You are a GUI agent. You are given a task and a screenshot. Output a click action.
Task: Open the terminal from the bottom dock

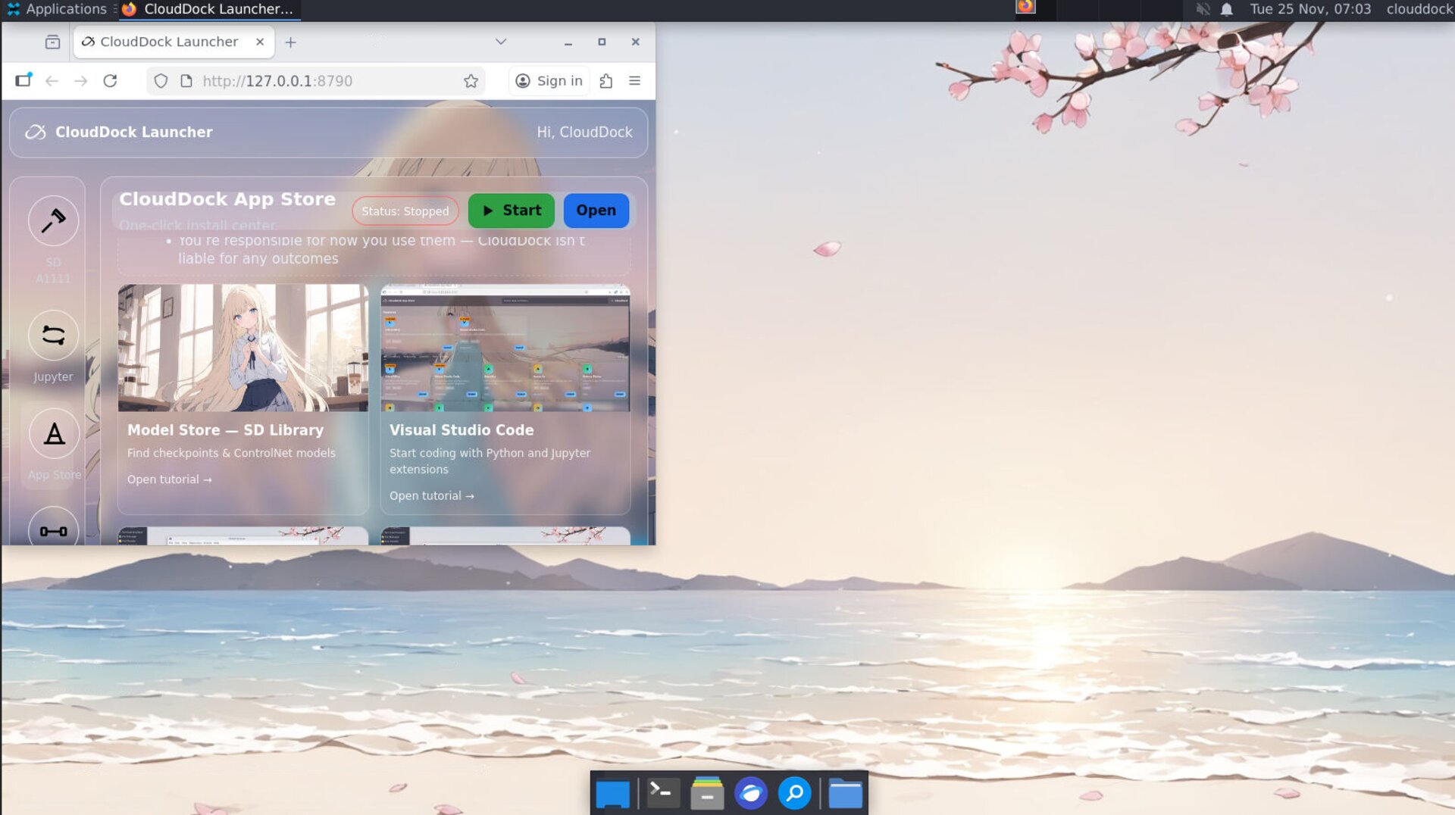(x=662, y=793)
